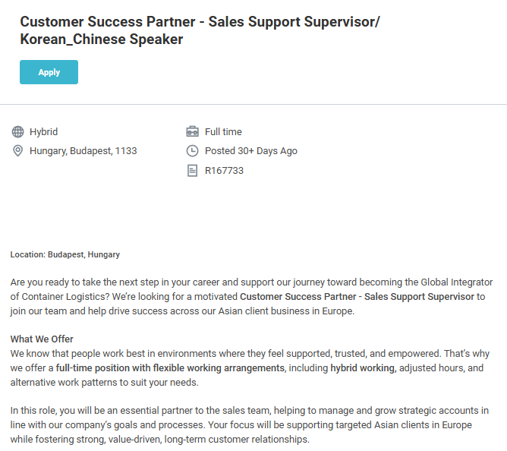
Task: Click the Full time label
Action: (223, 132)
